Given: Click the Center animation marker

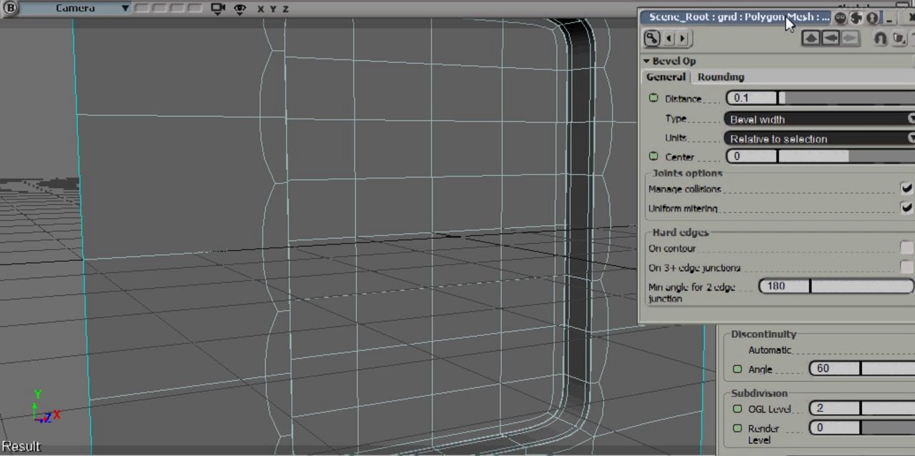Looking at the screenshot, I should click(x=653, y=157).
